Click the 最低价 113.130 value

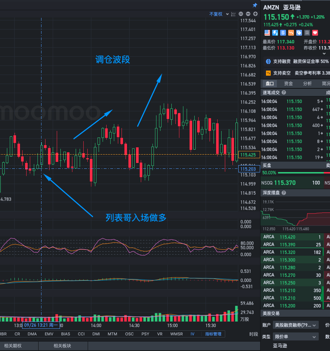pyautogui.click(x=286, y=48)
